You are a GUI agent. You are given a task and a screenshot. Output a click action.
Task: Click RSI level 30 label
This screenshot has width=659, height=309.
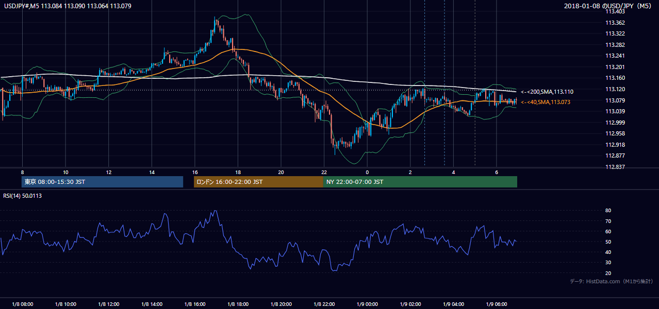(608, 263)
